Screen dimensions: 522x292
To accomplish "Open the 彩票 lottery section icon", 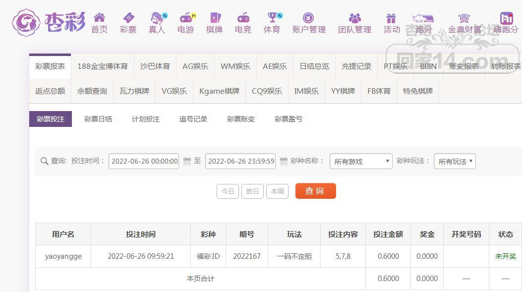I will tap(128, 17).
